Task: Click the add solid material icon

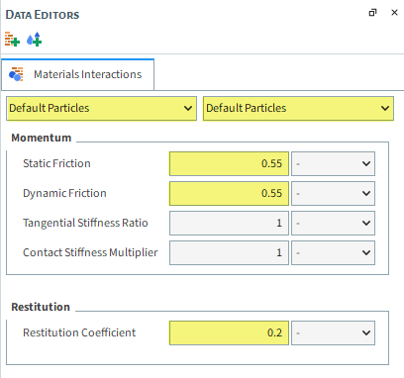Action: click(12, 40)
